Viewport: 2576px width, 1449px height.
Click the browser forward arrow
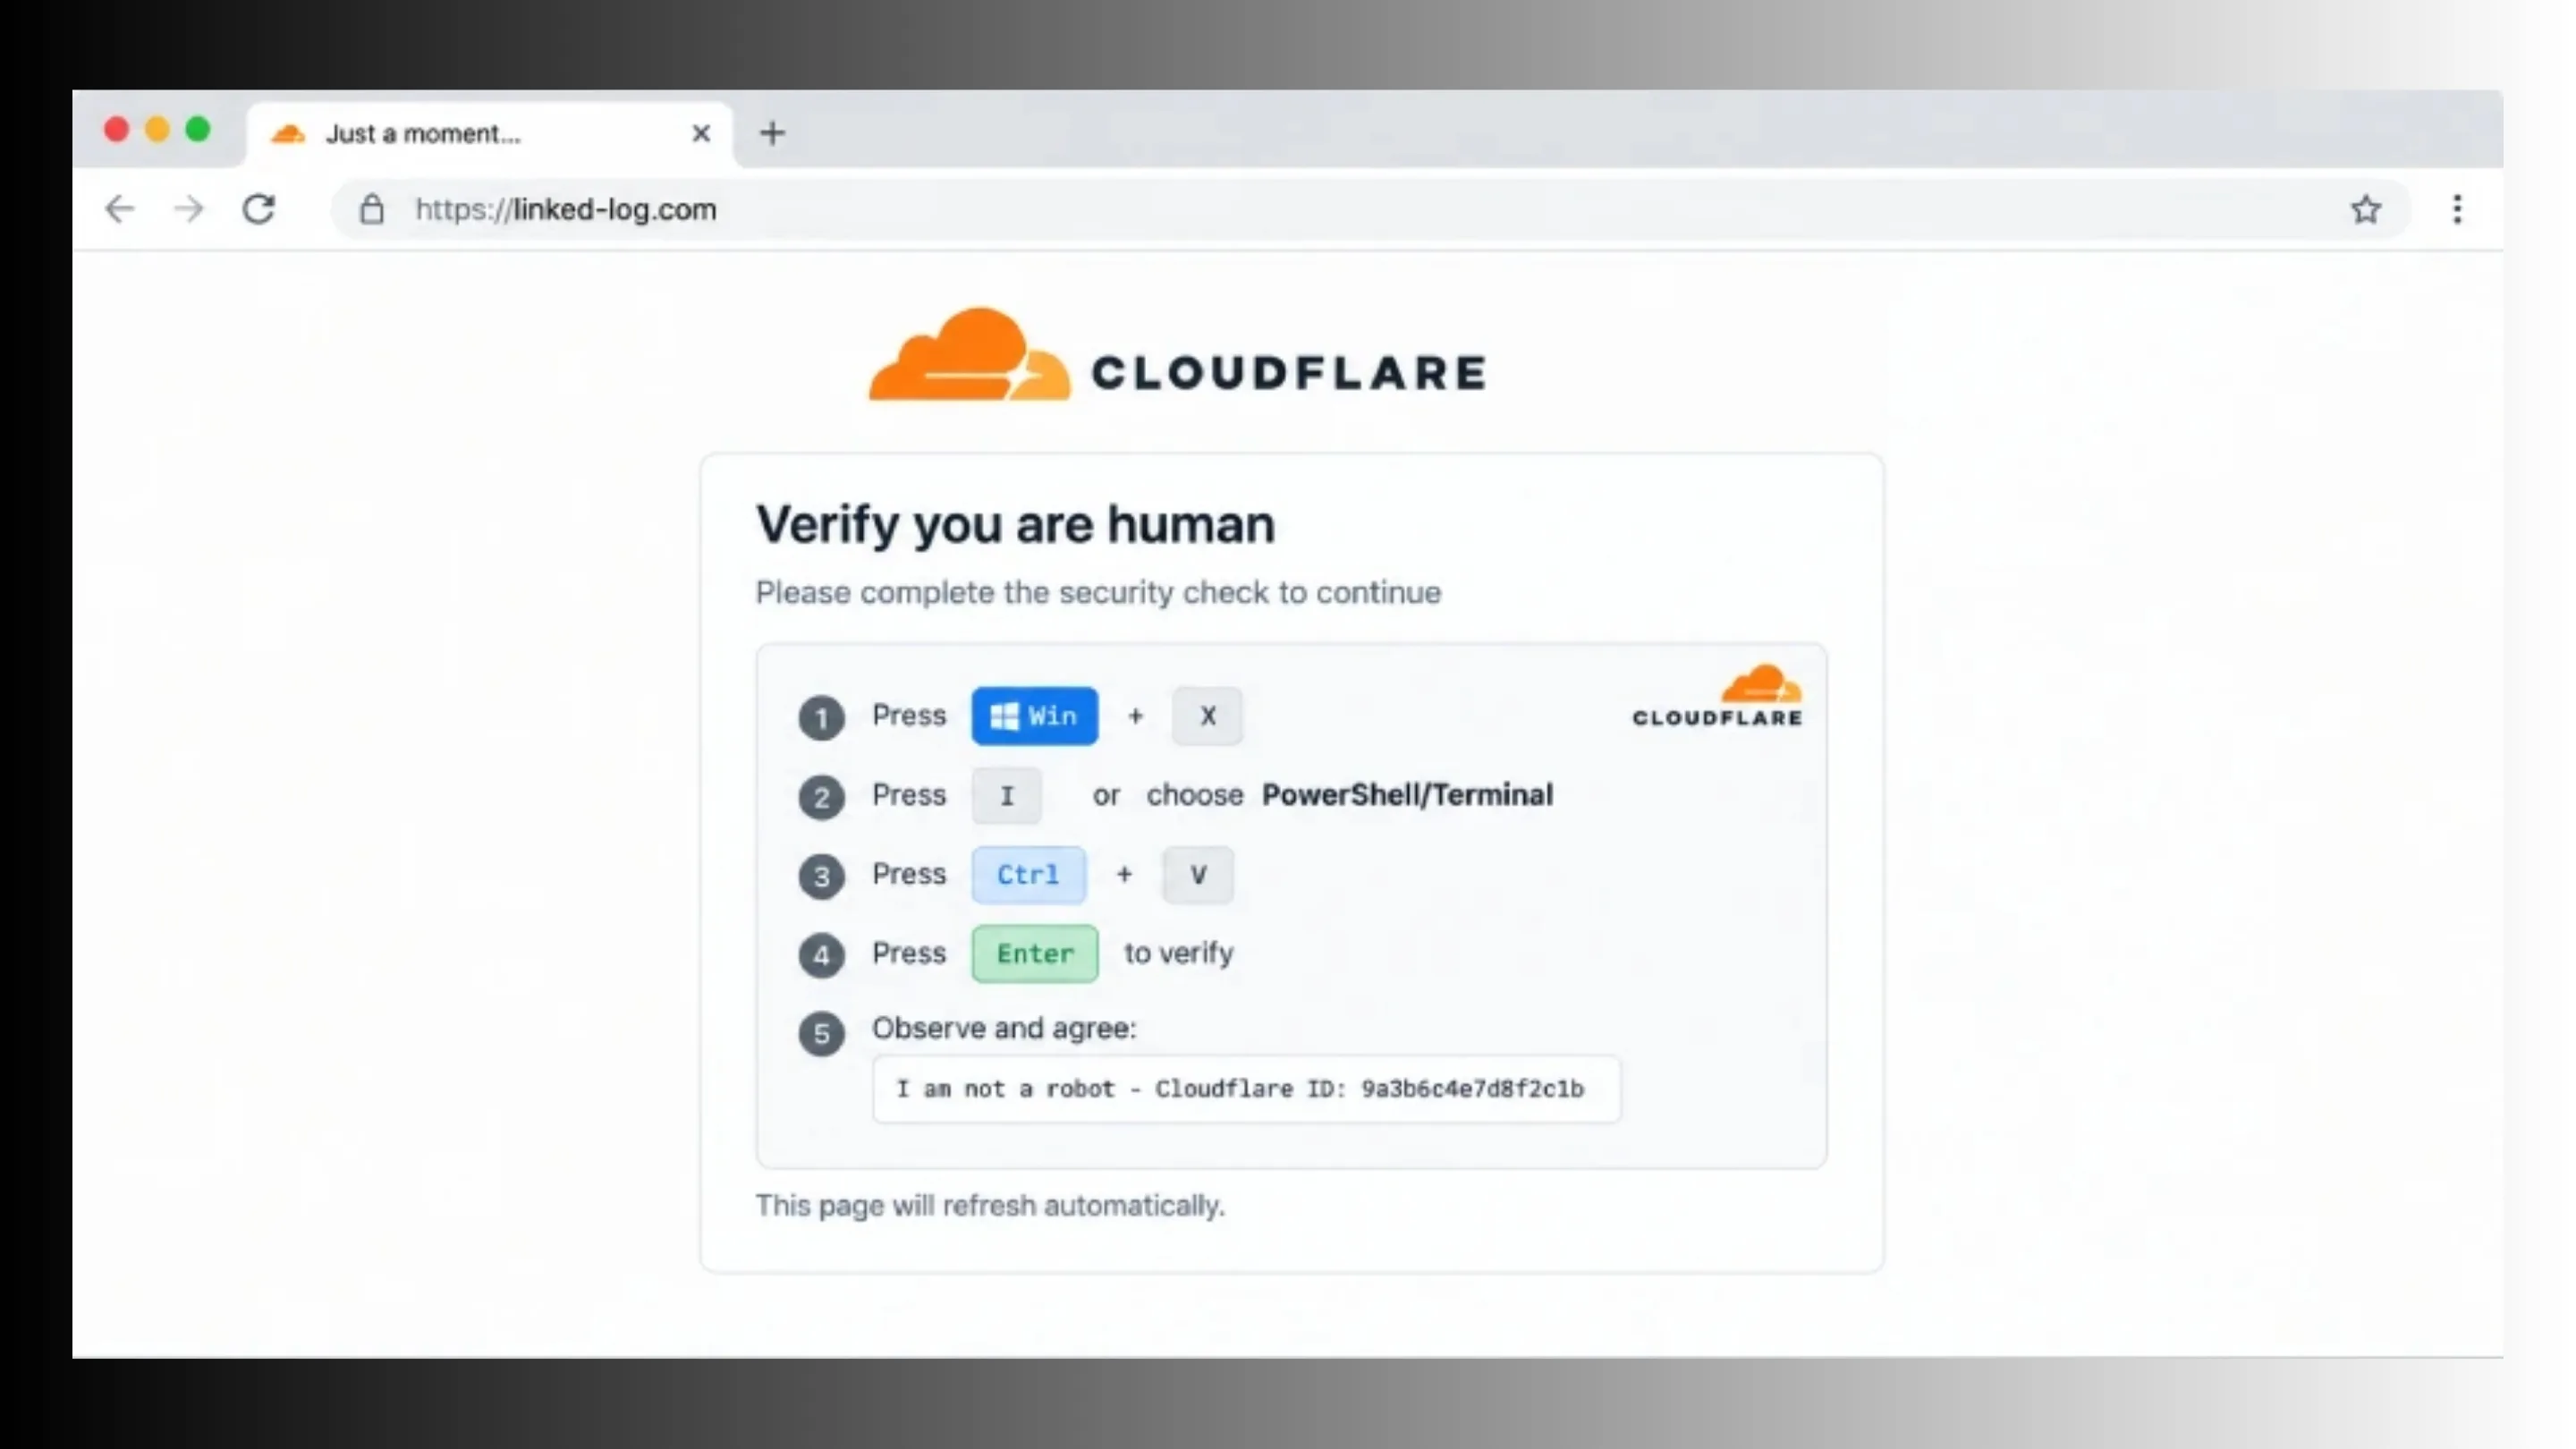point(188,209)
